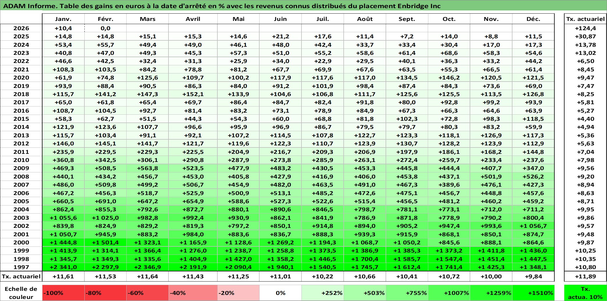The width and height of the screenshot is (607, 301).
Task: Click the +9,84 December actuarial rate
Action: click(533, 276)
